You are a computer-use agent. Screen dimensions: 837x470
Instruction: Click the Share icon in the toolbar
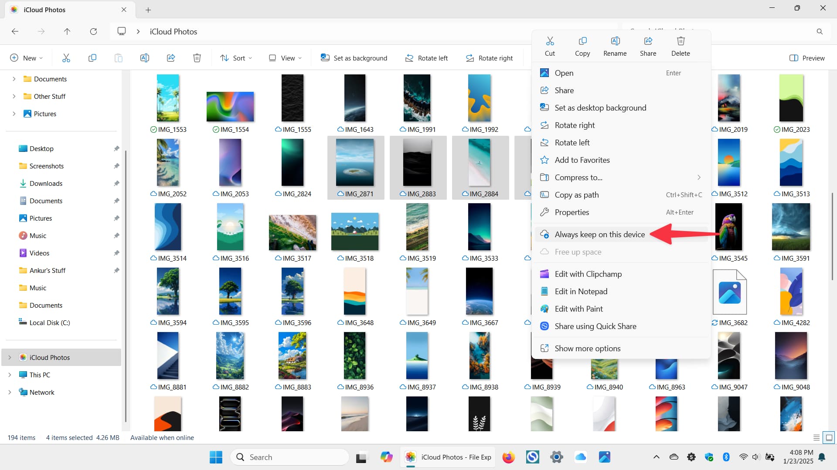pyautogui.click(x=171, y=58)
